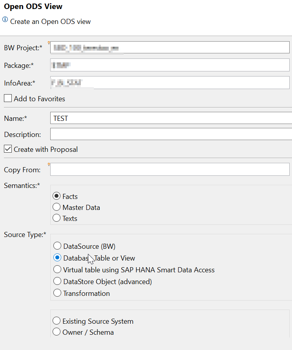Choose Master Data as semantics
The height and width of the screenshot is (350, 292).
(56, 207)
